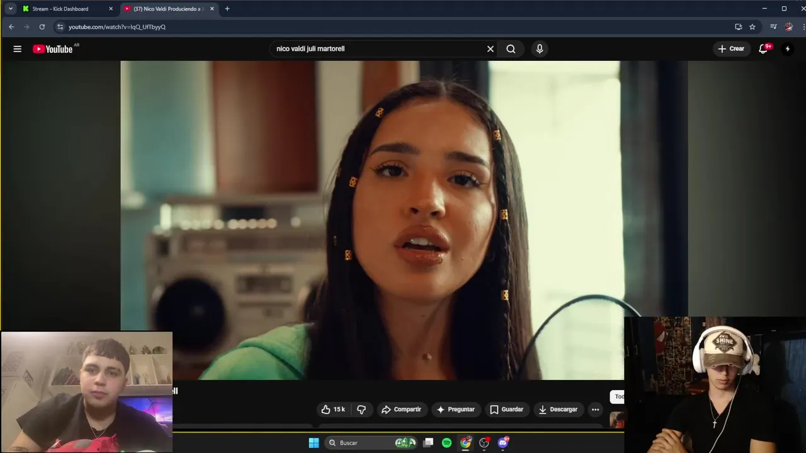Screen dimensions: 806x453
Task: Go back in the browser
Action: point(11,27)
